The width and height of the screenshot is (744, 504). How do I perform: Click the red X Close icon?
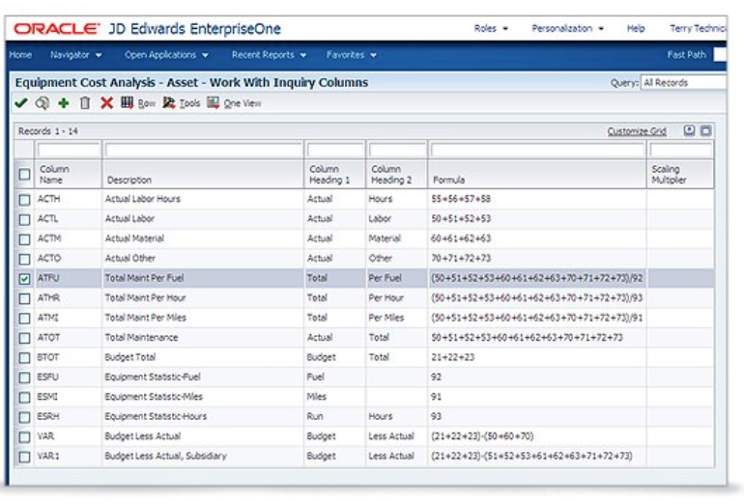point(106,103)
